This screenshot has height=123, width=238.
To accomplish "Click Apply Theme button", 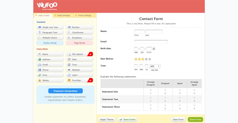I will point(107,120).
